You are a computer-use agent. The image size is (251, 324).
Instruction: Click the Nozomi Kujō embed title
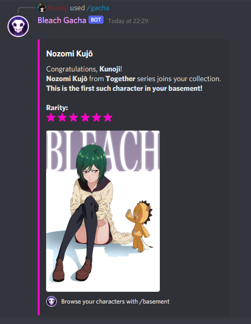tap(70, 54)
